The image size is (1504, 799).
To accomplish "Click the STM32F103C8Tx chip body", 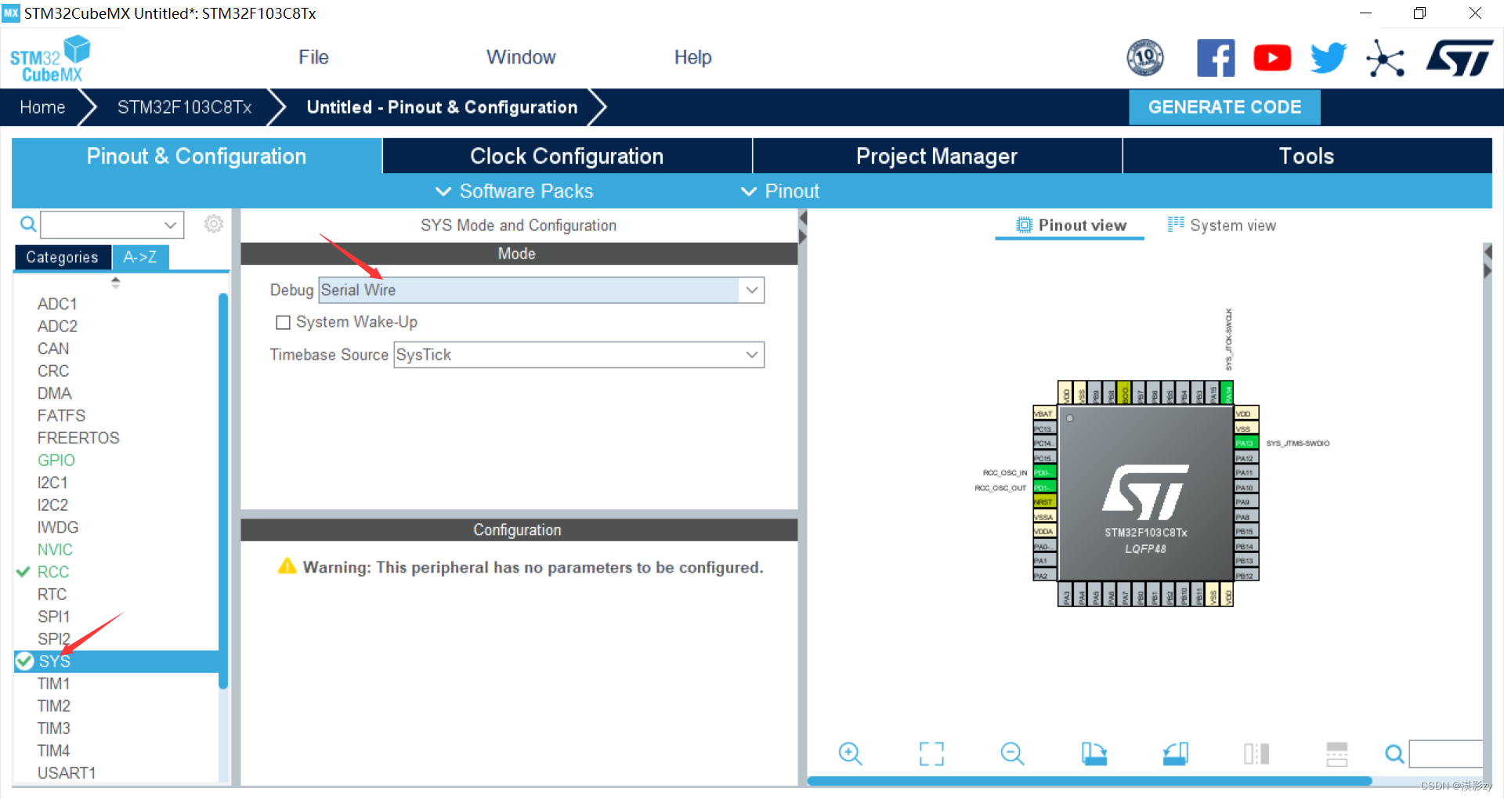I will click(1145, 493).
